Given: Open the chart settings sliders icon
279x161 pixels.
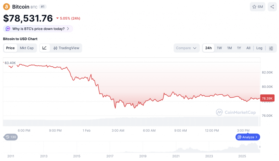Looking at the screenshot, I should [271, 48].
